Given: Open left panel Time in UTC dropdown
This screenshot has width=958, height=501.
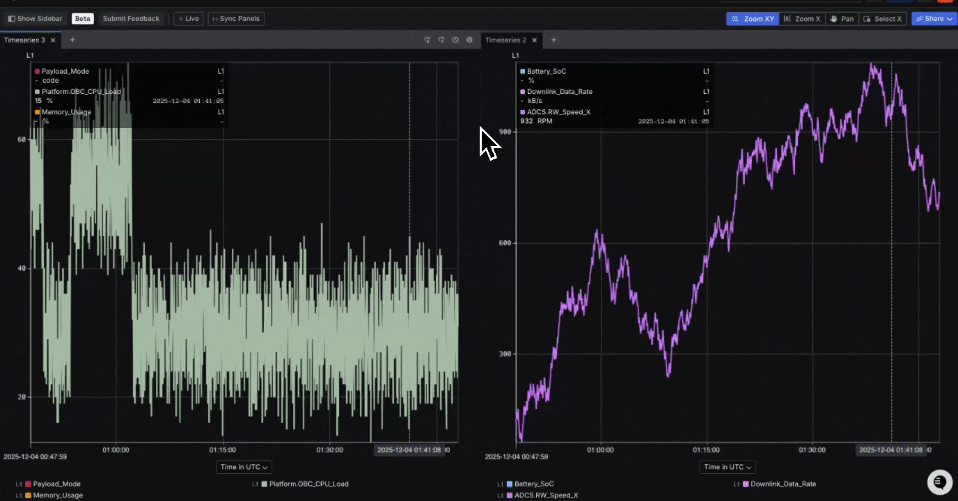Looking at the screenshot, I should 244,467.
